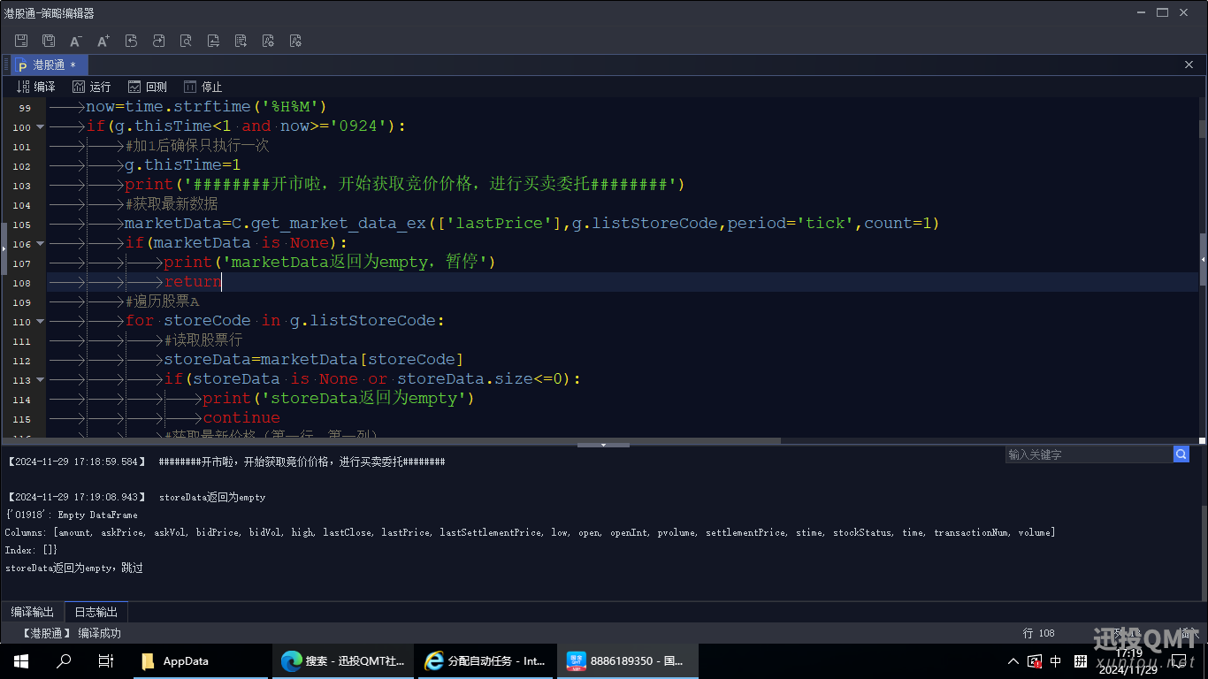Open the AppData folder taskbar item
1208x679 pixels.
tap(200, 661)
